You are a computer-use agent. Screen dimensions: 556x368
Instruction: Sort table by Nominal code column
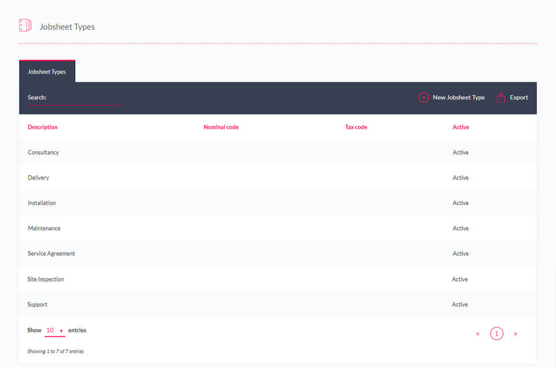coord(221,127)
